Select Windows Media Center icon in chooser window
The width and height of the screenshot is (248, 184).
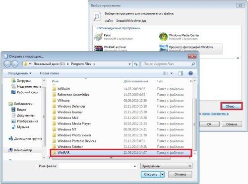(163, 37)
